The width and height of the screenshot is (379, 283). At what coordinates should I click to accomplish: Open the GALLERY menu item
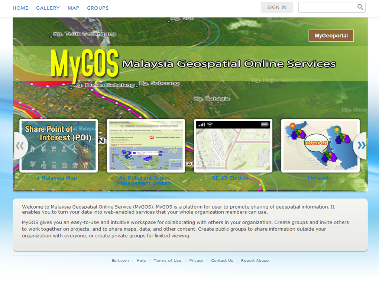(x=48, y=8)
